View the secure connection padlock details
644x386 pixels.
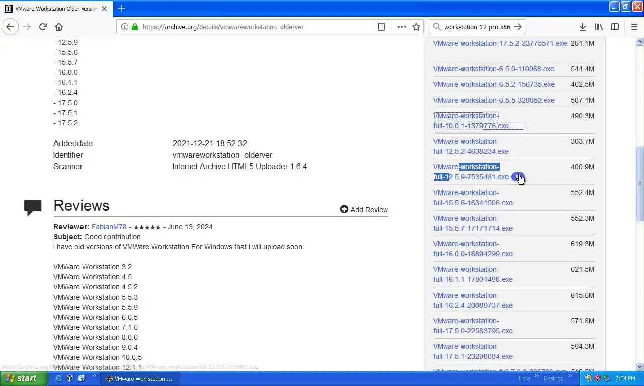pos(134,27)
